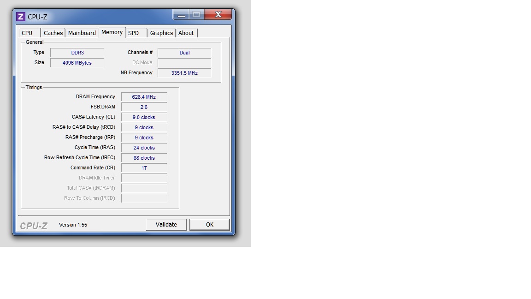This screenshot has height=299, width=531.
Task: Click the 'General' group heading
Action: (x=35, y=42)
